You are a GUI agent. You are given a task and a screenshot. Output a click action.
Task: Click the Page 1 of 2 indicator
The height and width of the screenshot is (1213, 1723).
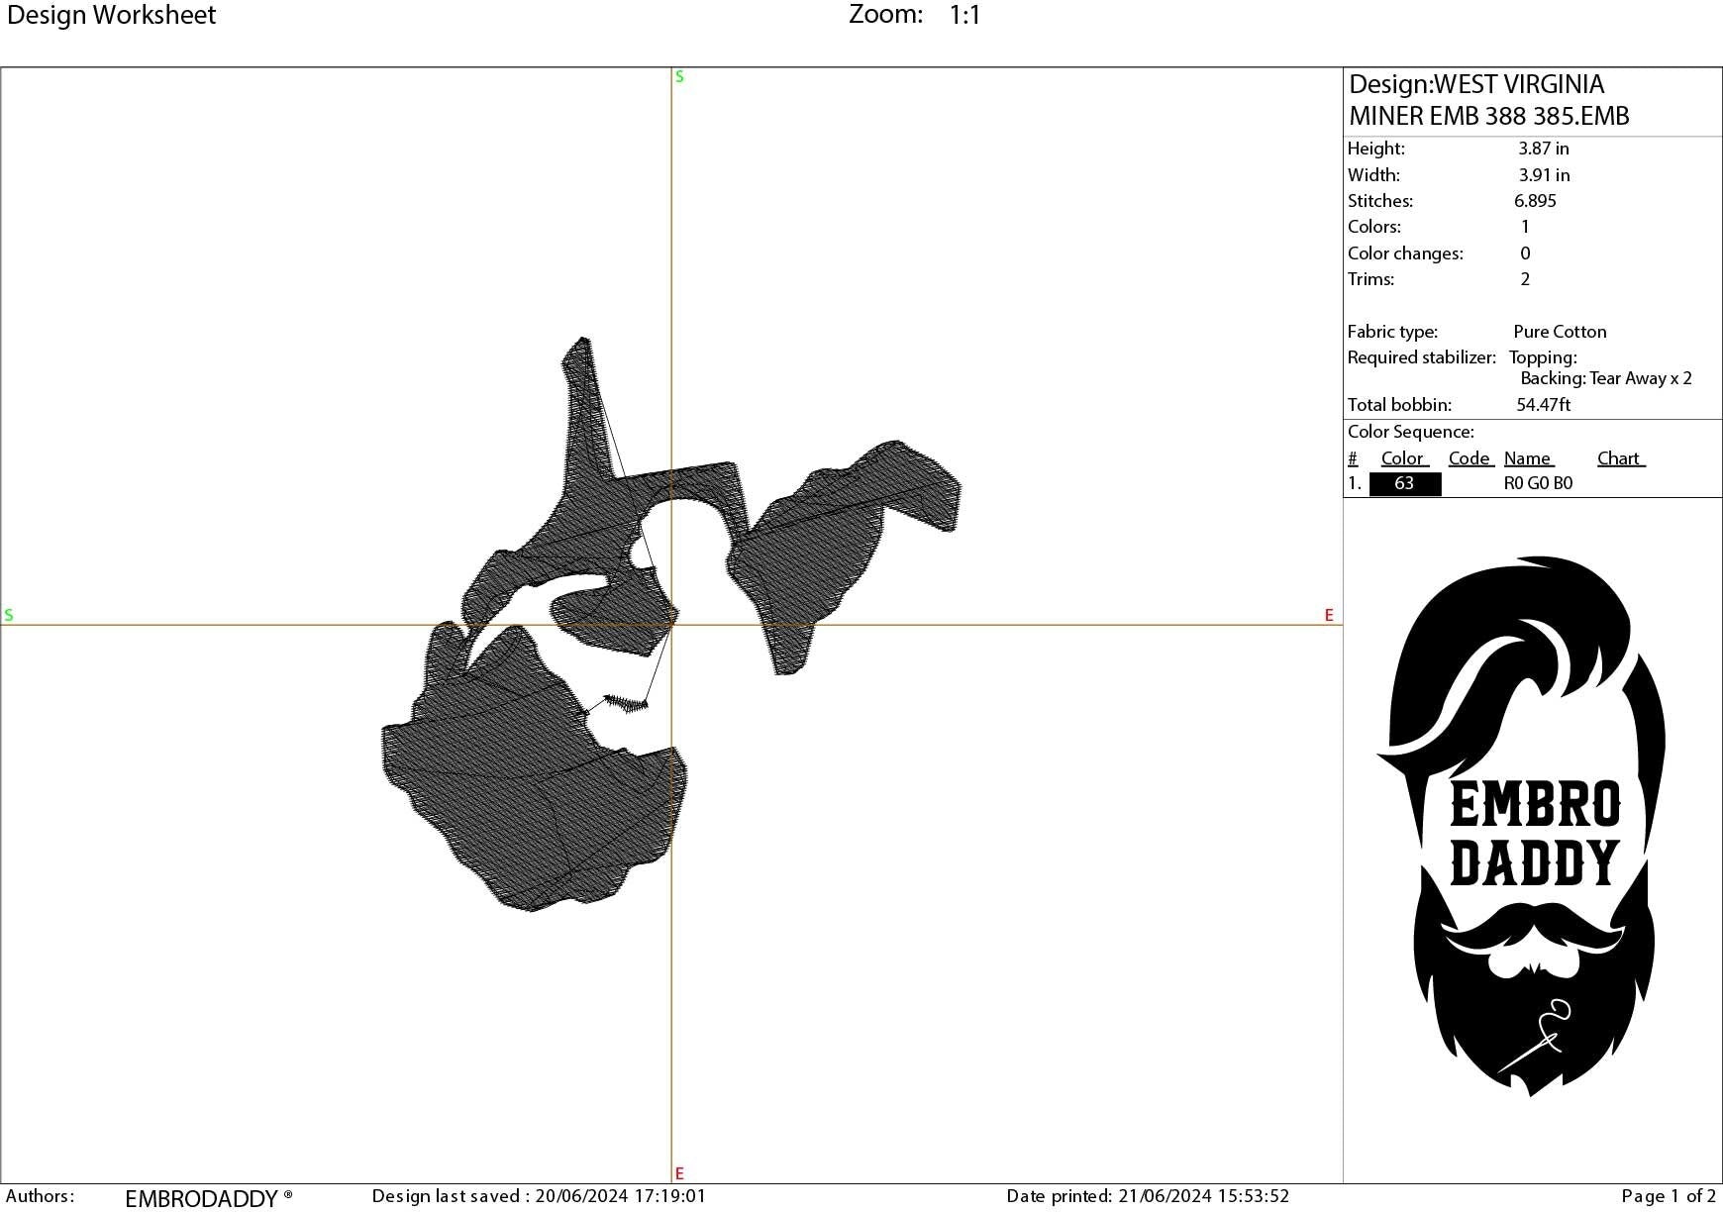(x=1668, y=1196)
